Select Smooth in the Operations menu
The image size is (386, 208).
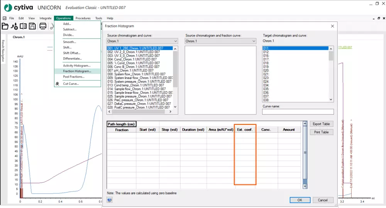point(69,42)
